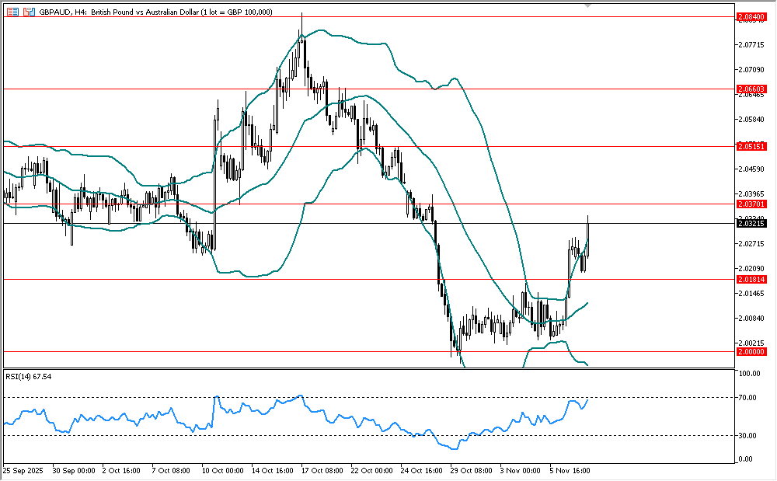Image resolution: width=777 pixels, height=481 pixels.
Task: Select the RSI(14) 67.54 indicator label
Action: point(28,377)
